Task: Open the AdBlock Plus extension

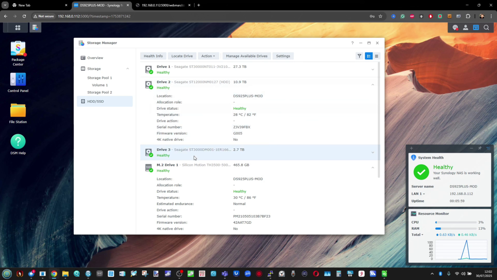Action: [412, 16]
